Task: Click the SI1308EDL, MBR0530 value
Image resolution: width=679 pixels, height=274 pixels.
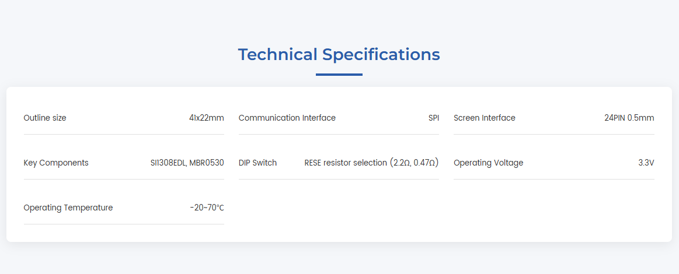Action: [187, 163]
